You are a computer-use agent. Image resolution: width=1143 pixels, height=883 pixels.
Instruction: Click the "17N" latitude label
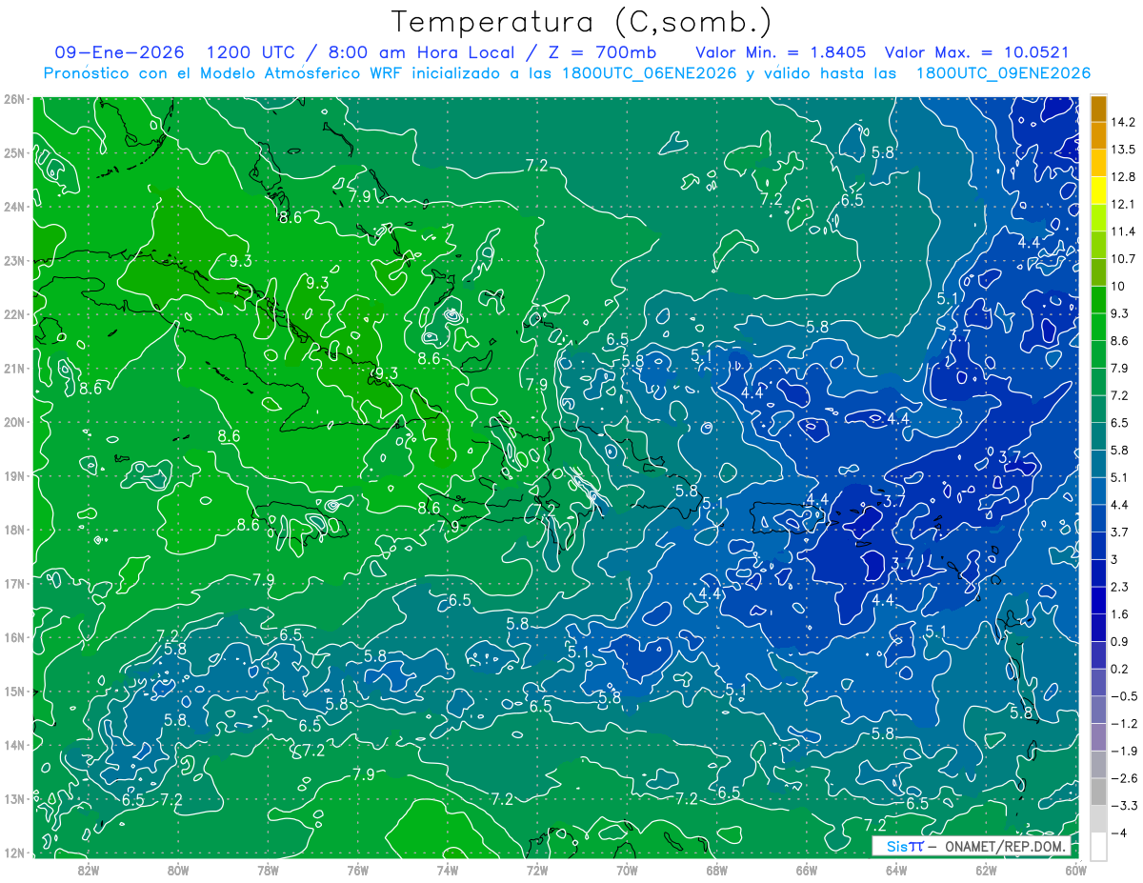tap(14, 583)
